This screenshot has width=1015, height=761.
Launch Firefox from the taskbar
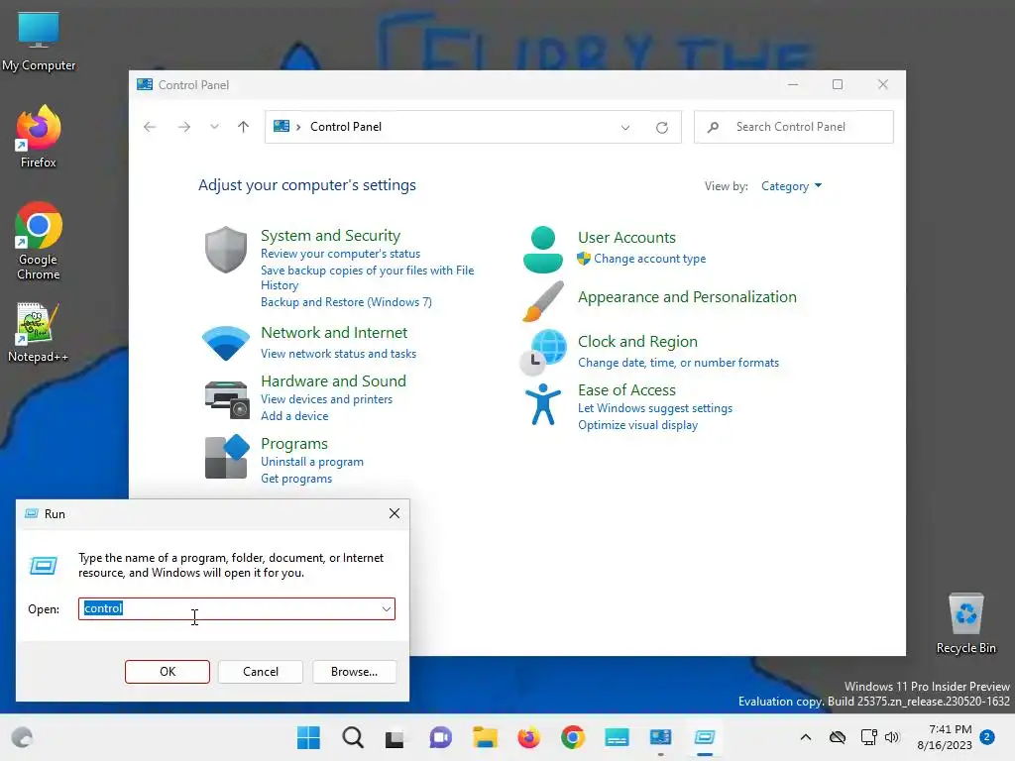pos(529,737)
